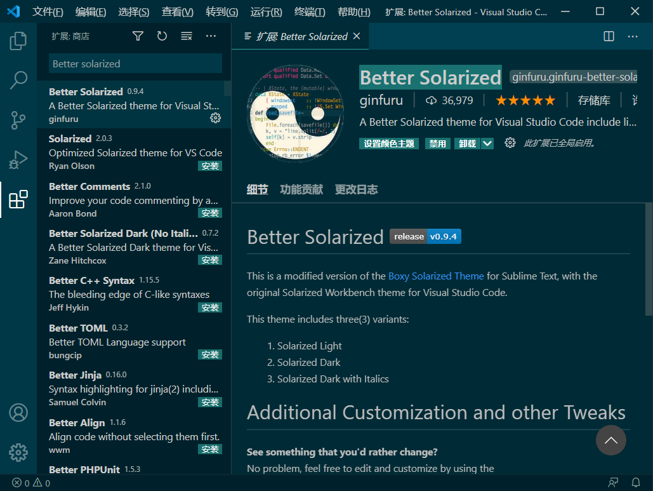
Task: Click the Better Solarized title heading
Action: (430, 77)
